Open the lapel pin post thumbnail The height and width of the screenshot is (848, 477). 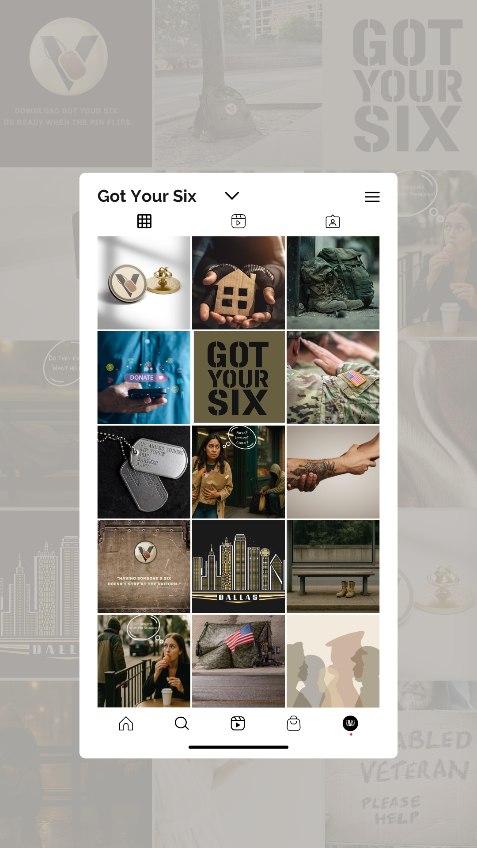click(x=144, y=283)
